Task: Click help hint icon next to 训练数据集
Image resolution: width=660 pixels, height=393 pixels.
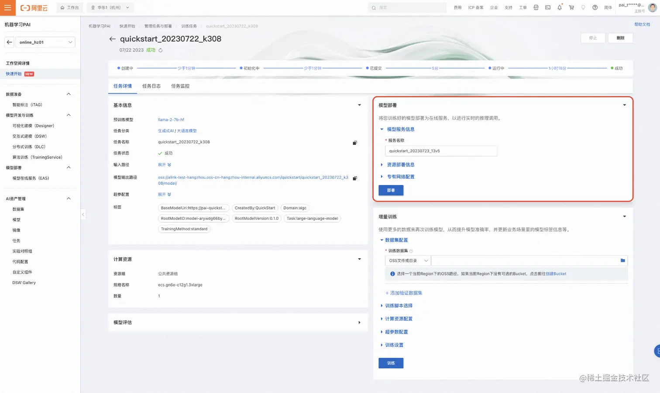Action: (x=411, y=251)
